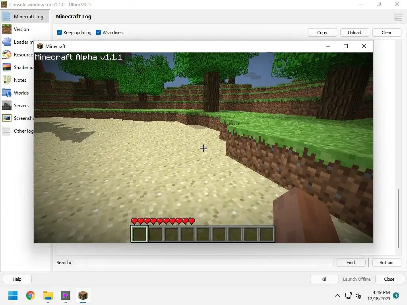Clear the Minecraft log

coord(386,33)
